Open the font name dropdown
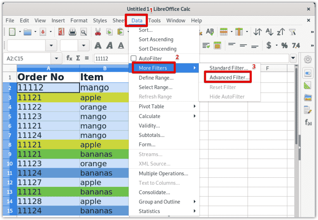The image size is (318, 220). click(51, 46)
